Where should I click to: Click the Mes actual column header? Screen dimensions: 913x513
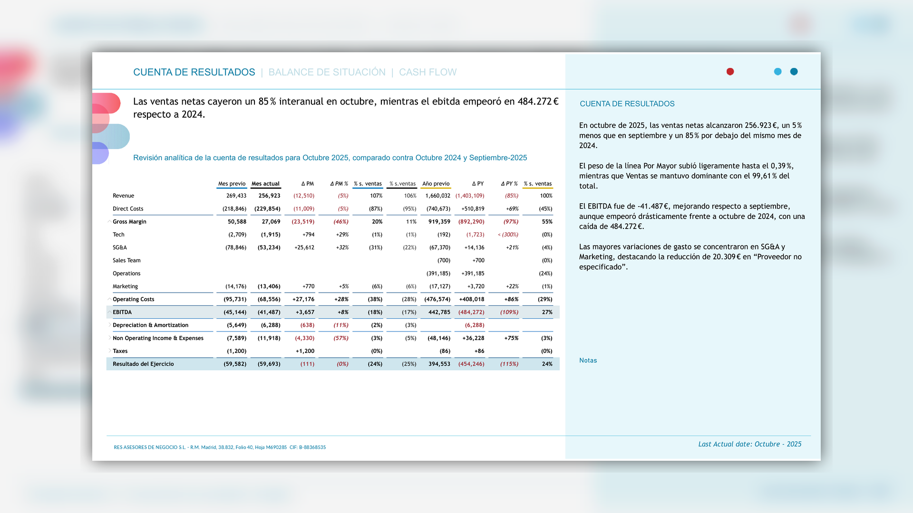(265, 184)
